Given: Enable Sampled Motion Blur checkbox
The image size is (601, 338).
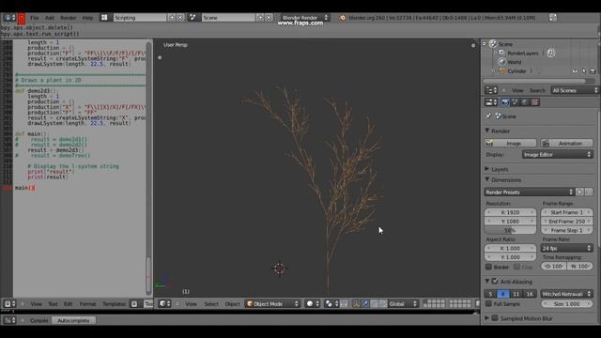Looking at the screenshot, I should point(495,318).
